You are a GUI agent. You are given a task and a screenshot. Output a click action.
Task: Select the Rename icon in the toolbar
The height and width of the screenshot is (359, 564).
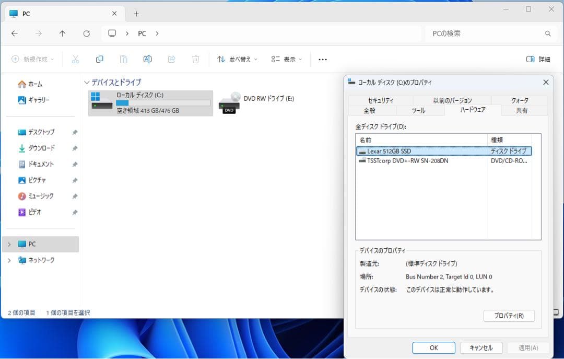coord(147,59)
